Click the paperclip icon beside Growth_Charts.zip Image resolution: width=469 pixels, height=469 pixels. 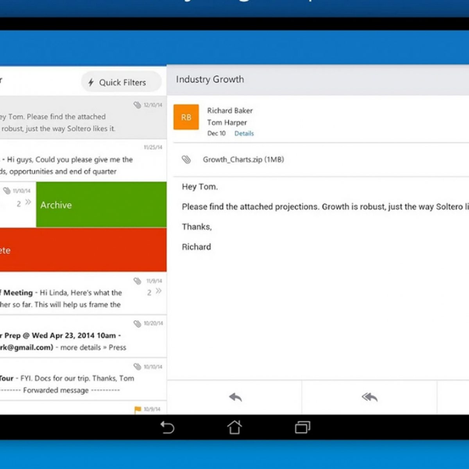tap(186, 159)
